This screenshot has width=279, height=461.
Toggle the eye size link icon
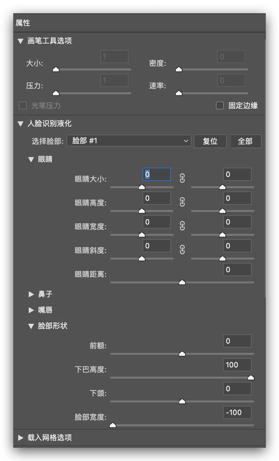[x=182, y=178]
